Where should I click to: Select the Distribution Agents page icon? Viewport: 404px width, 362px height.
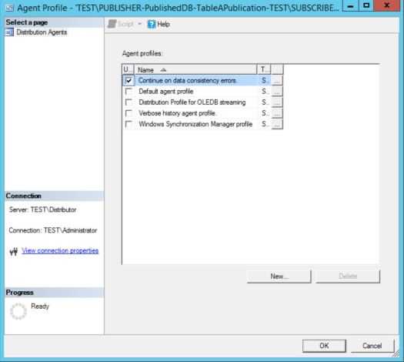(9, 32)
